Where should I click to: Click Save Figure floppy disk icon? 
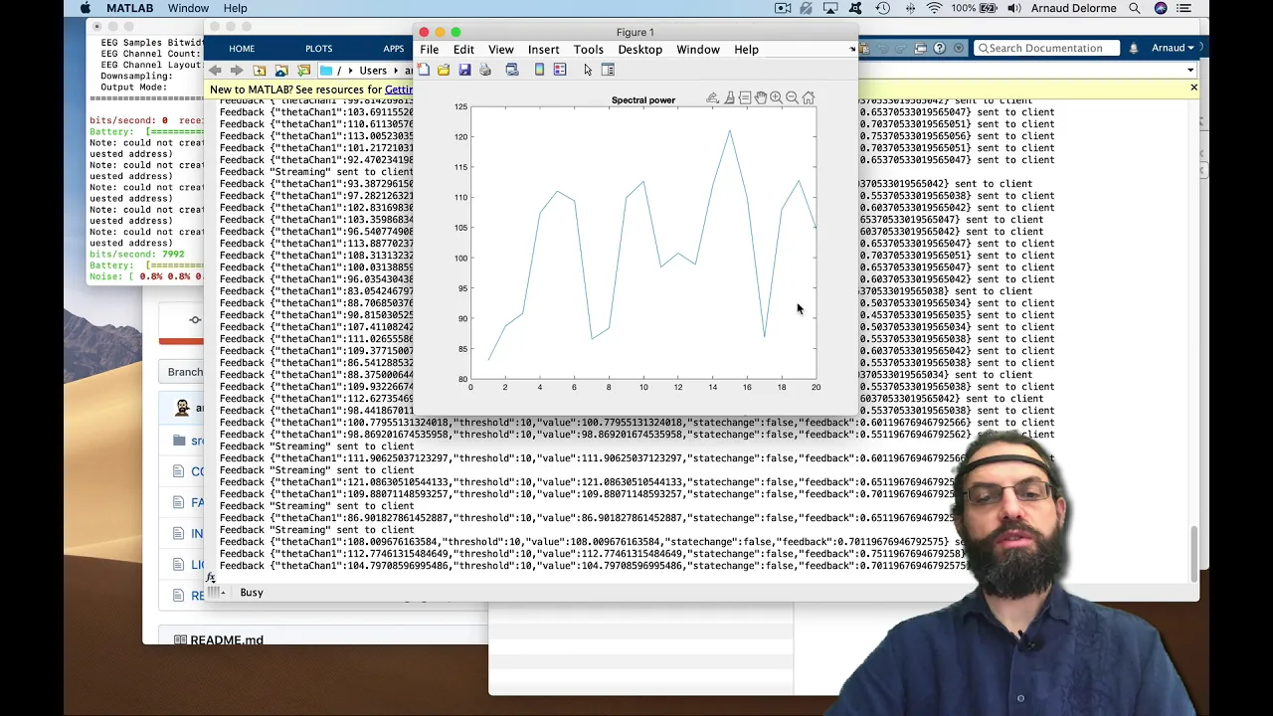tap(464, 70)
